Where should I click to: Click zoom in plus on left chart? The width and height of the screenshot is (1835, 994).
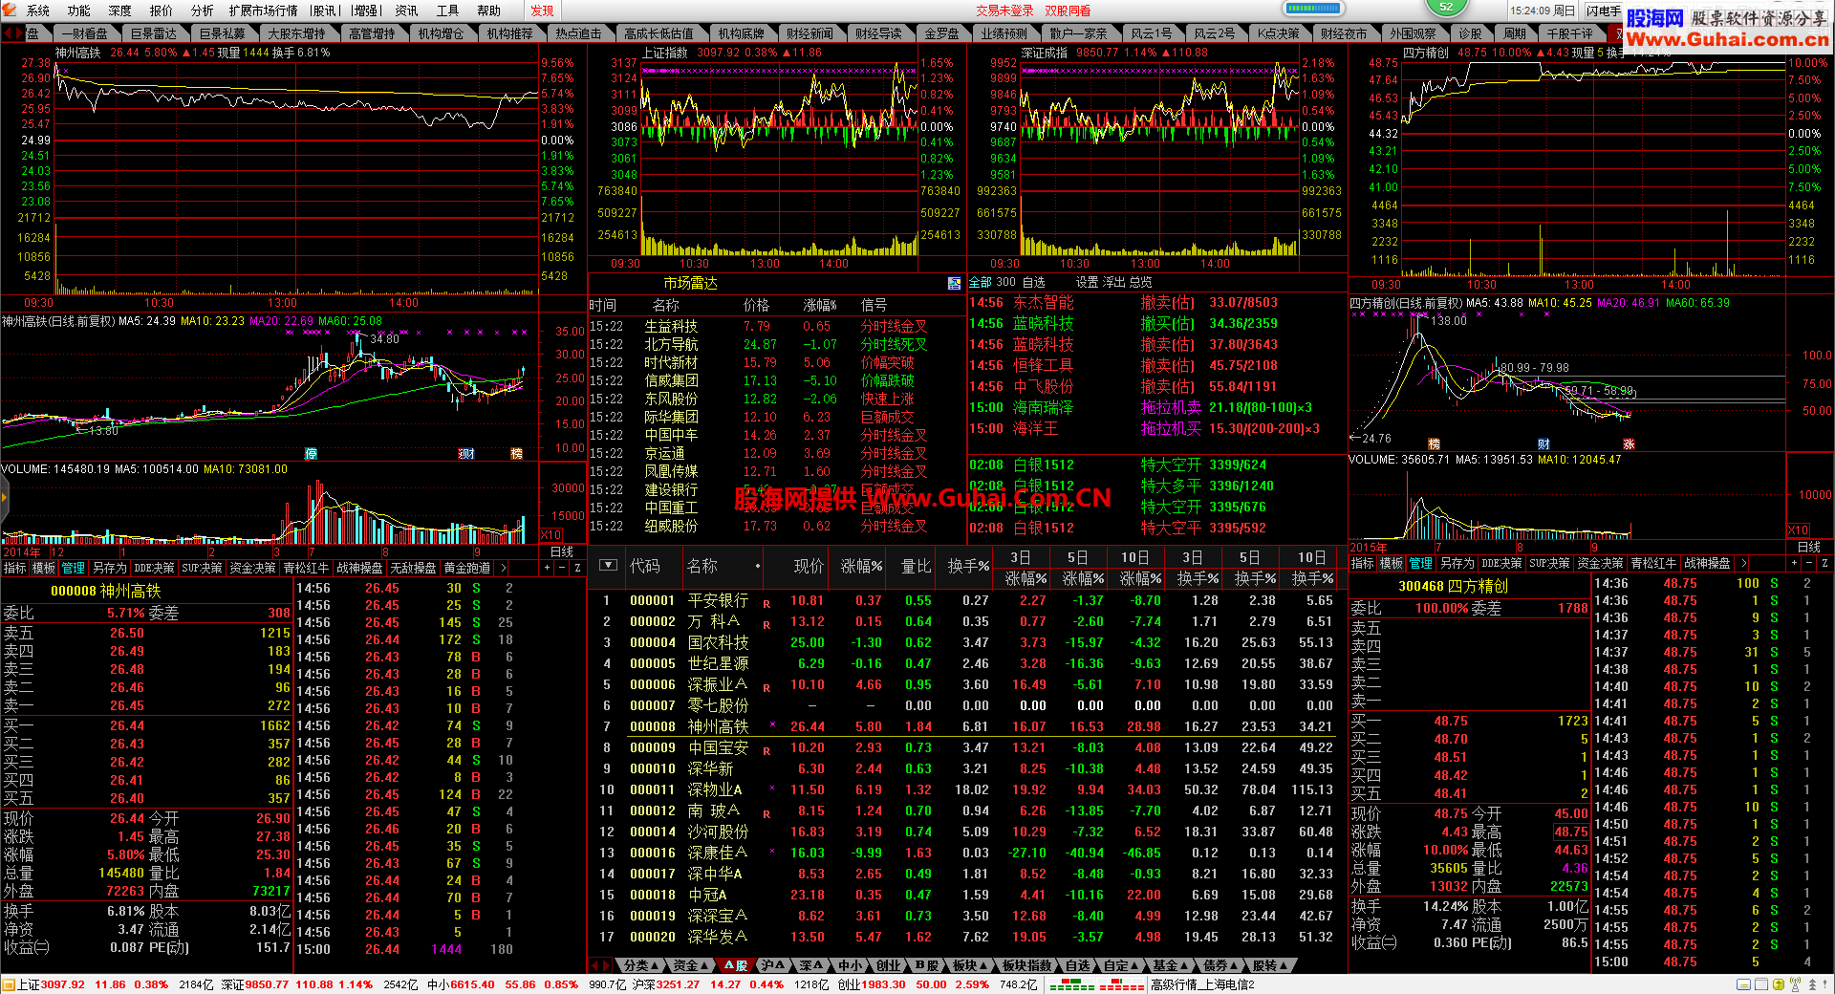click(x=547, y=568)
